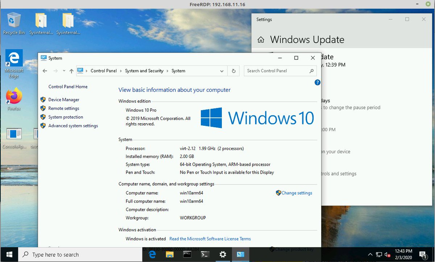Show hidden tray icons chevron
435x262 pixels.
pos(370,254)
